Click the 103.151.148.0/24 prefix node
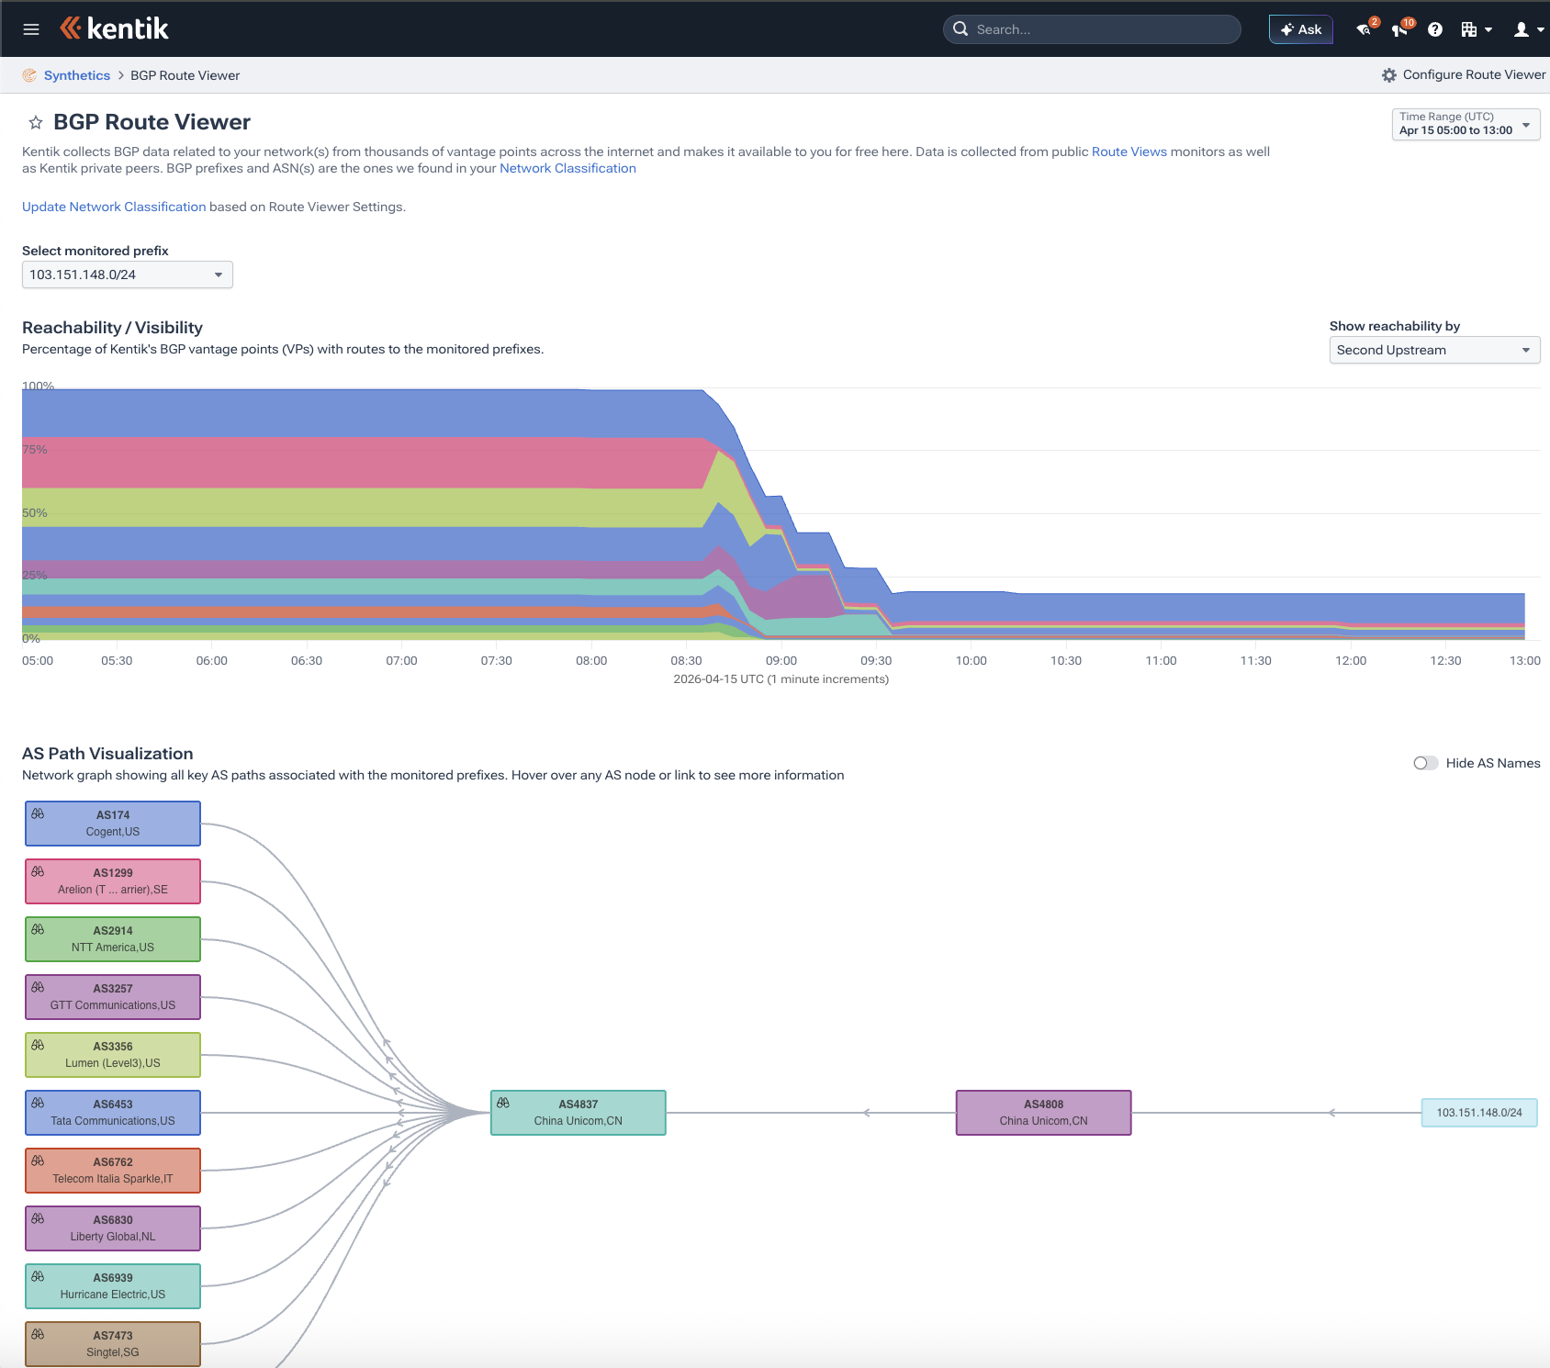The width and height of the screenshot is (1550, 1368). point(1478,1113)
